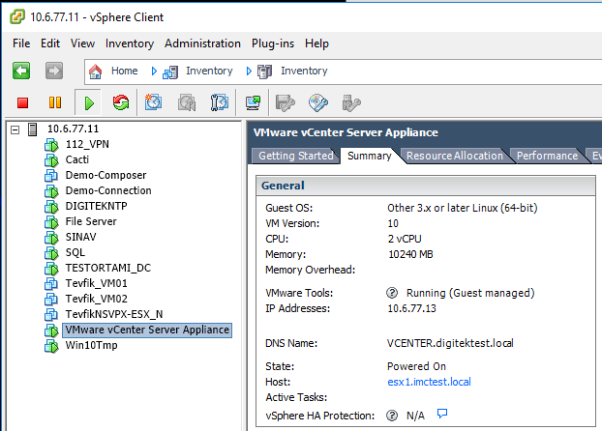Click the Revert to current snapshot icon

[x=187, y=102]
